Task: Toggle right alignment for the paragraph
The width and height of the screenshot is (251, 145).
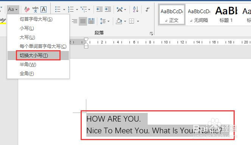Action: (75, 21)
